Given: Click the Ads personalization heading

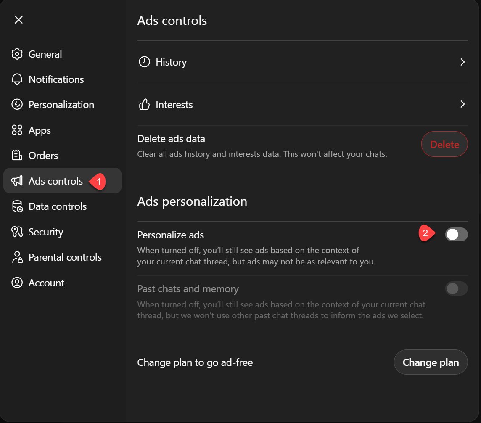Looking at the screenshot, I should tap(192, 201).
